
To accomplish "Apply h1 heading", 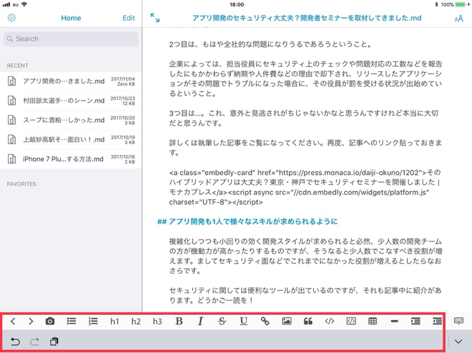I will click(x=115, y=322).
